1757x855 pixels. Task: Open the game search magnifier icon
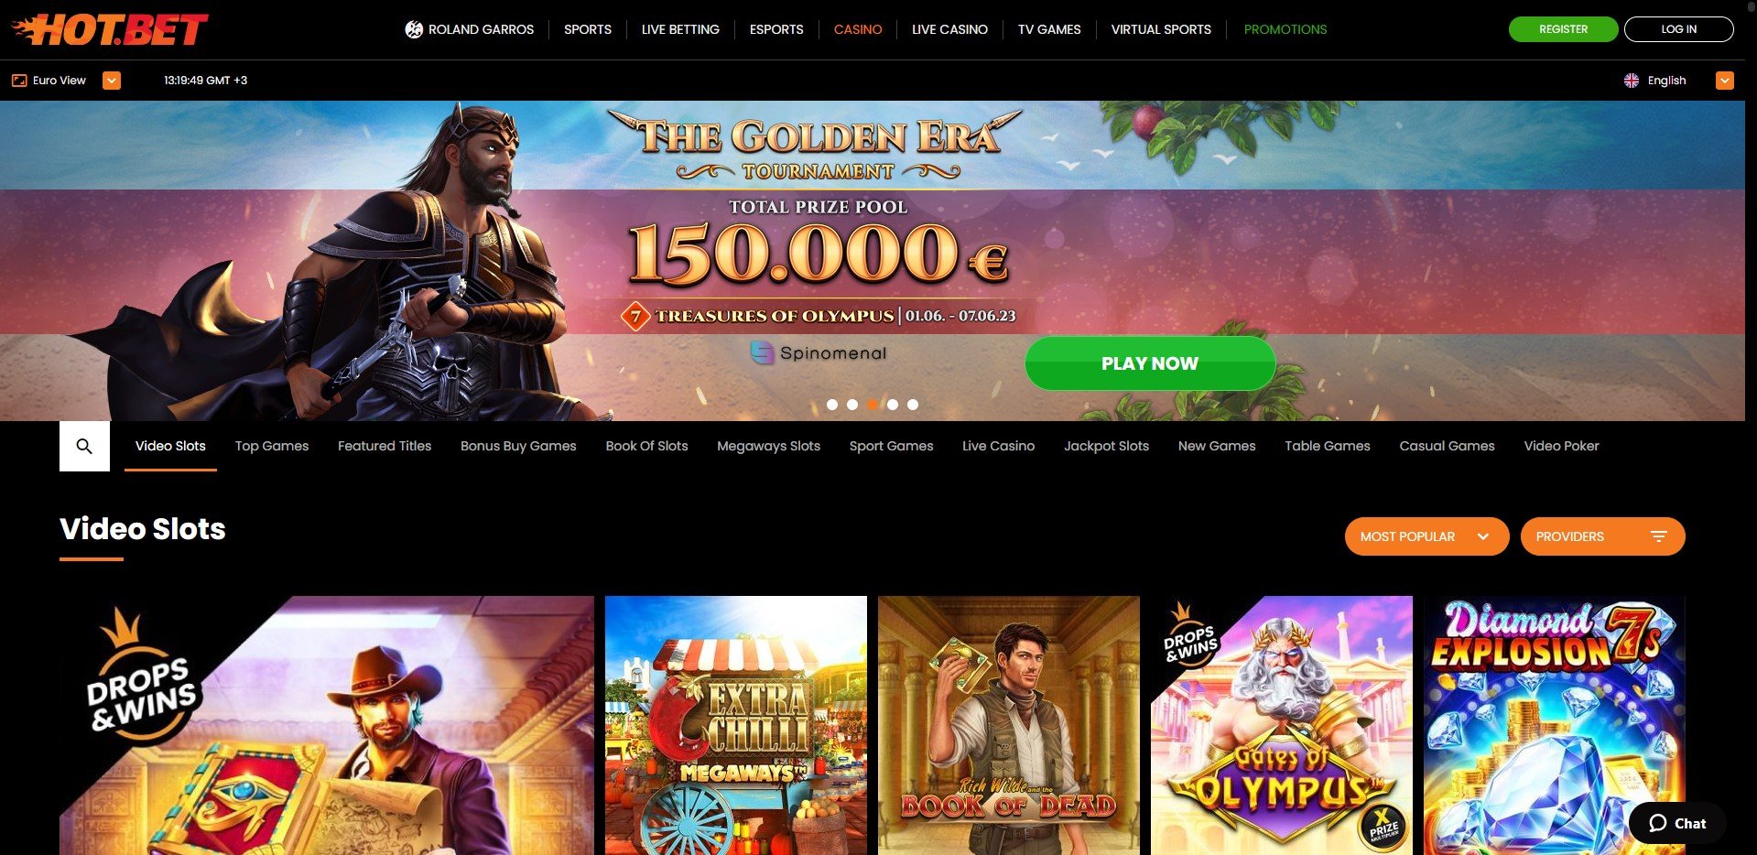(x=84, y=446)
